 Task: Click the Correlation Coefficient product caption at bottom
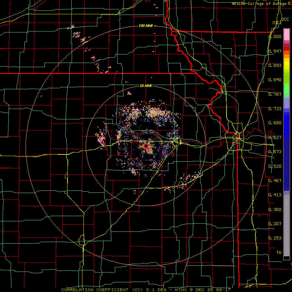[x=146, y=290]
